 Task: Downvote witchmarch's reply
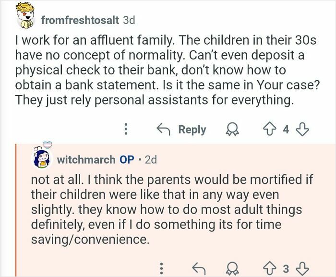302,268
